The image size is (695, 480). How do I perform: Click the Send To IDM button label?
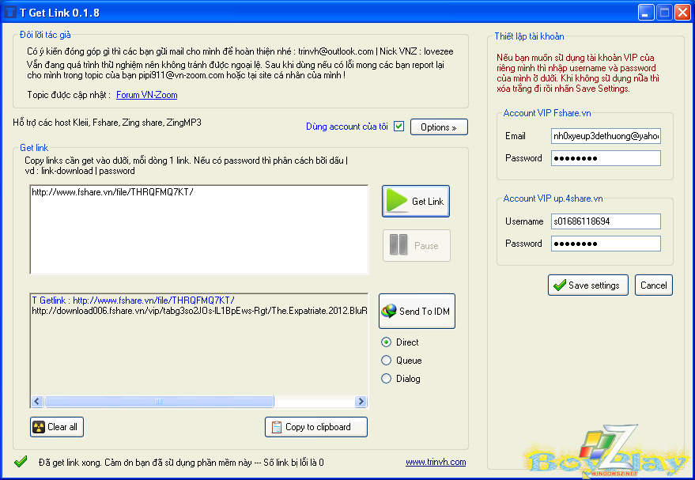tap(424, 312)
